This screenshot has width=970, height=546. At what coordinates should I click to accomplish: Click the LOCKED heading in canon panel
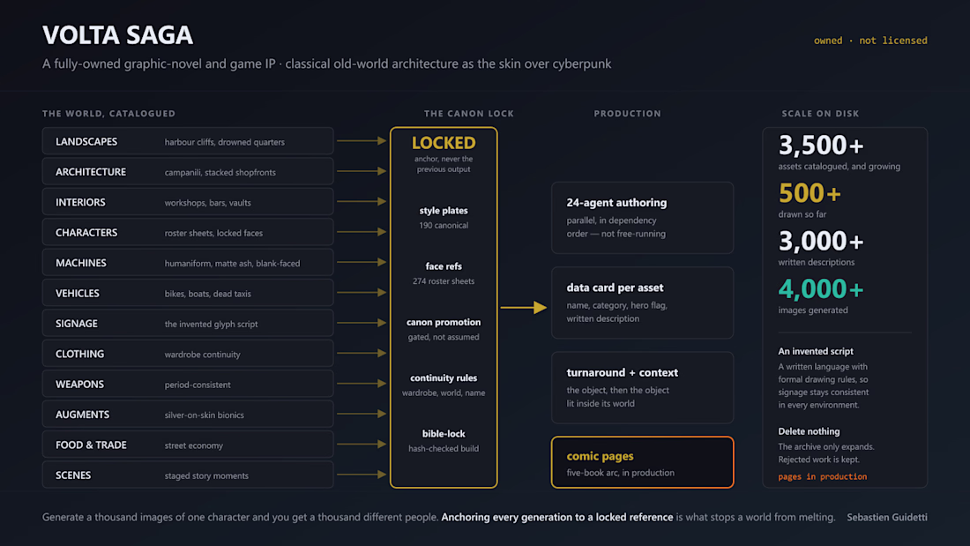[x=444, y=143]
